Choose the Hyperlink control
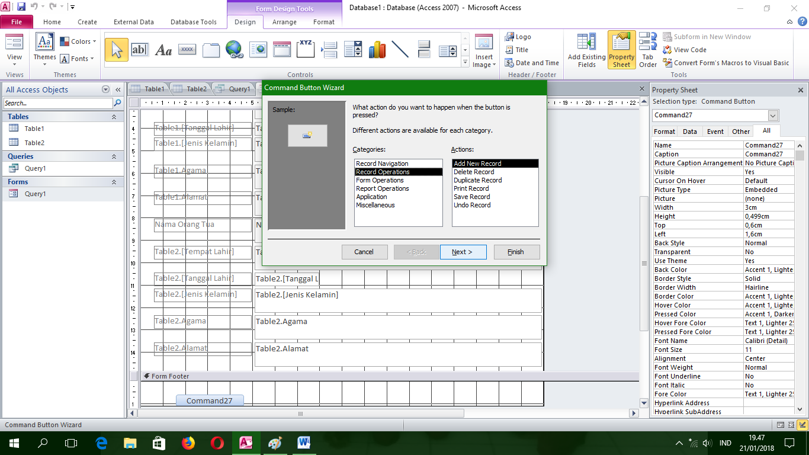Screen dimensions: 809x455 235,50
